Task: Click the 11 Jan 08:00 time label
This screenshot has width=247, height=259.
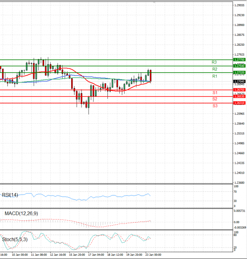Action: (39, 255)
